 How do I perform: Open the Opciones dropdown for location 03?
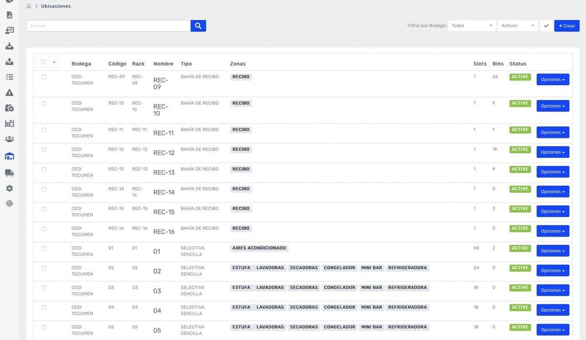click(553, 290)
